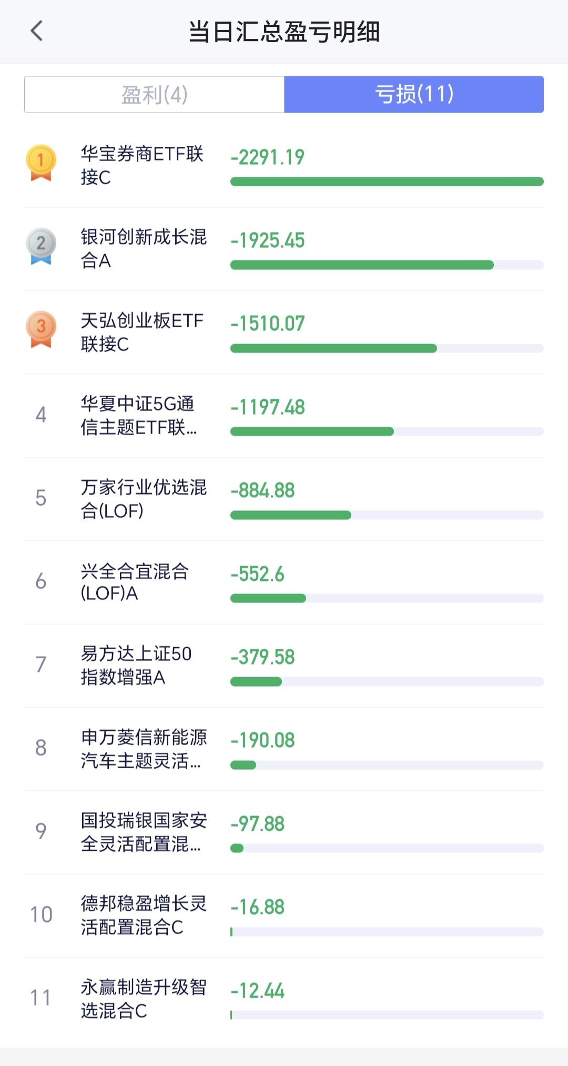Click the gold rank 1 medal icon
568x1066 pixels.
(x=41, y=163)
